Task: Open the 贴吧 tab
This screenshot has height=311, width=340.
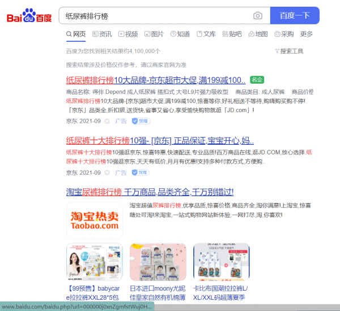Action: (232, 34)
